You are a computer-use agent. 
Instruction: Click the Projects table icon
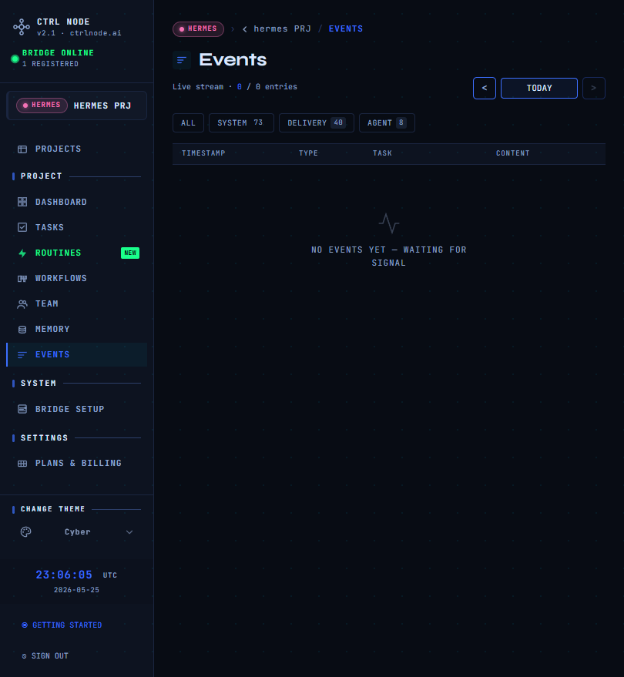point(22,149)
